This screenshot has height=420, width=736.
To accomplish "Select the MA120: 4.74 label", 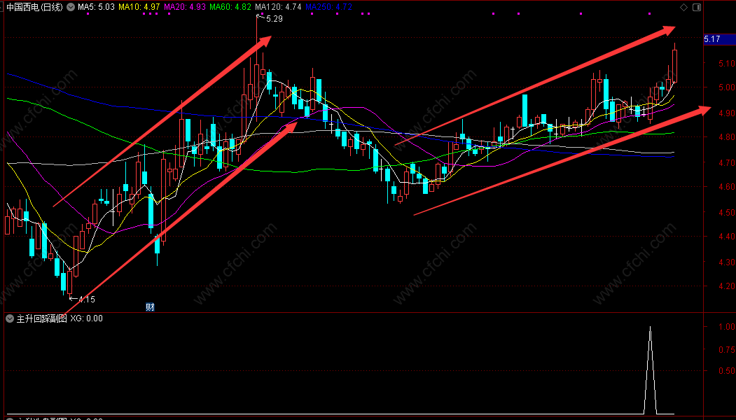I will coord(278,7).
